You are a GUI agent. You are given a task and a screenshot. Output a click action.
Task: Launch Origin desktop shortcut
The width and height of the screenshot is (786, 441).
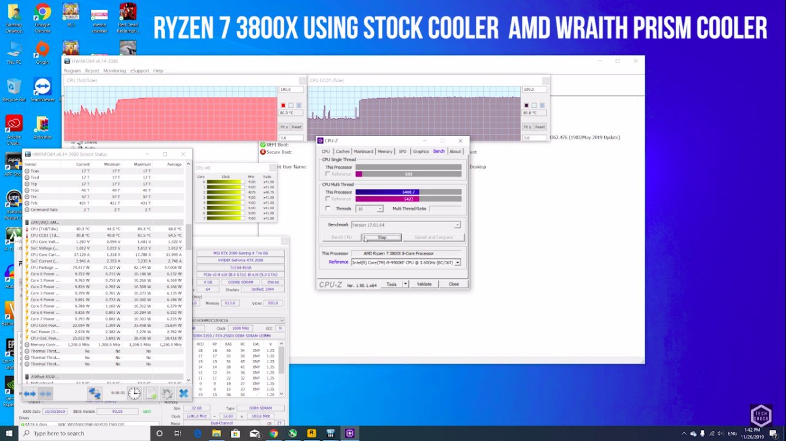click(42, 53)
